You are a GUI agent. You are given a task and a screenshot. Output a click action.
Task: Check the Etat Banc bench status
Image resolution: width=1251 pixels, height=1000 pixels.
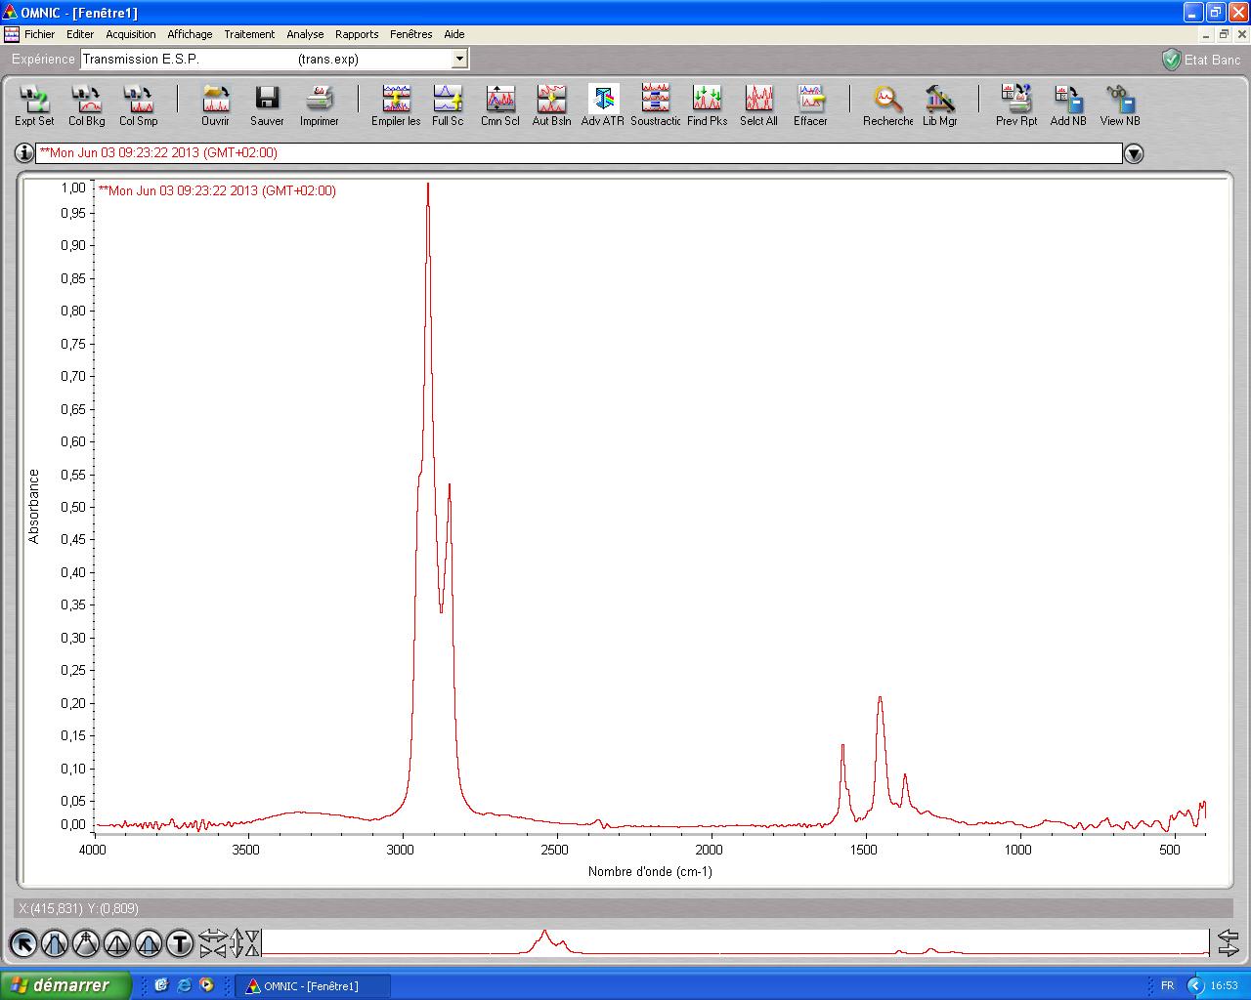tap(1201, 60)
